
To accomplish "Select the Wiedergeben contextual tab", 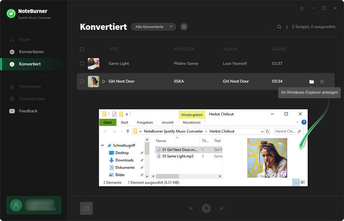I will point(192,114).
